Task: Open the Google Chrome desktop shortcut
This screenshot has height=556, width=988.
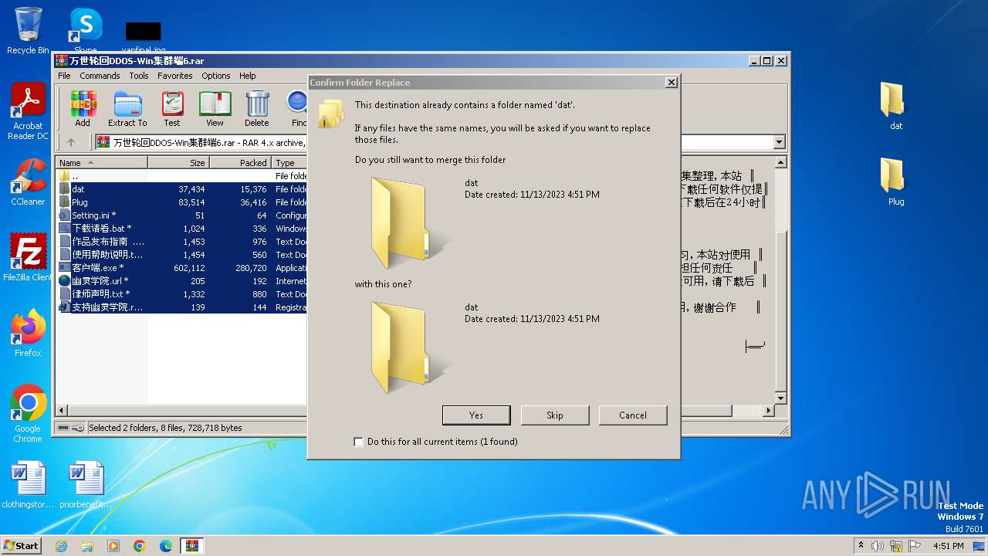Action: pos(28,414)
